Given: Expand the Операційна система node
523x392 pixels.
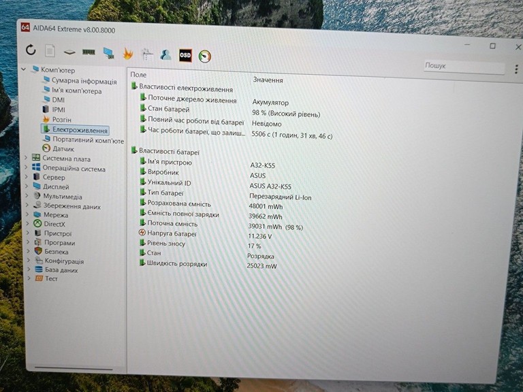Looking at the screenshot, I should 27,167.
